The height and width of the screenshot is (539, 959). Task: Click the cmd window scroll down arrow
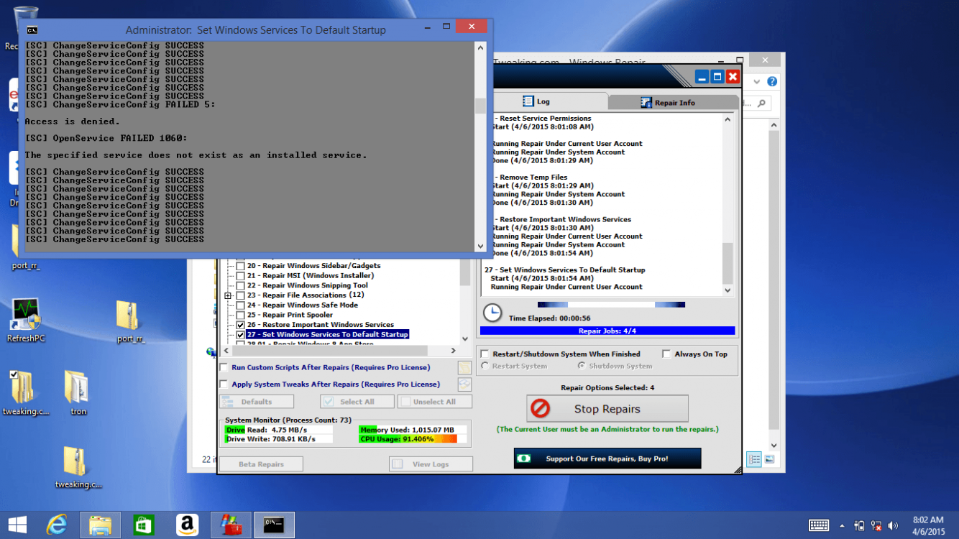click(481, 247)
